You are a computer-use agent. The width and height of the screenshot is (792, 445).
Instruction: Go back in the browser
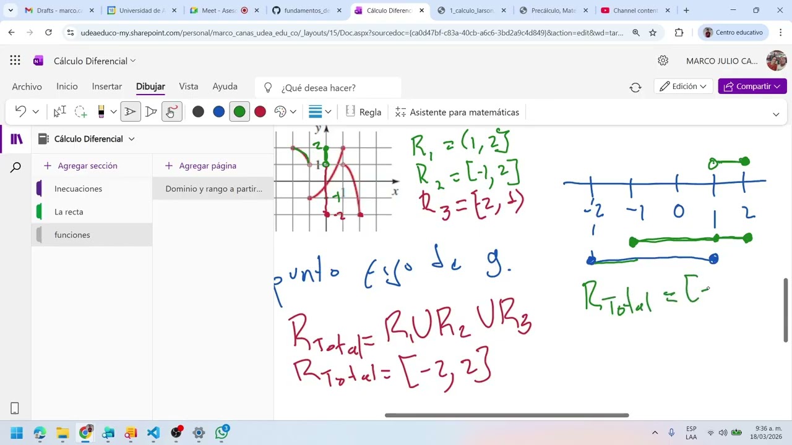tap(12, 33)
